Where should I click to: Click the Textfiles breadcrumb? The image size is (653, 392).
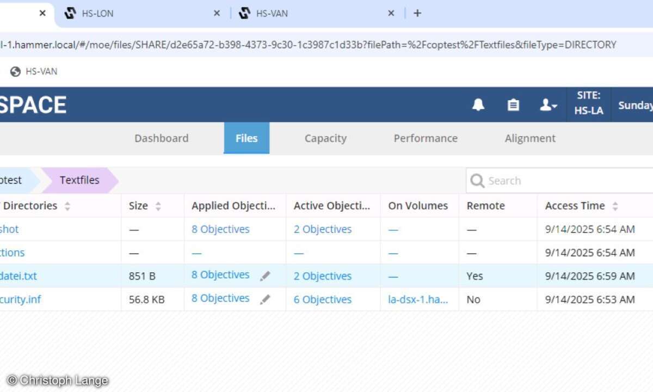tap(79, 180)
